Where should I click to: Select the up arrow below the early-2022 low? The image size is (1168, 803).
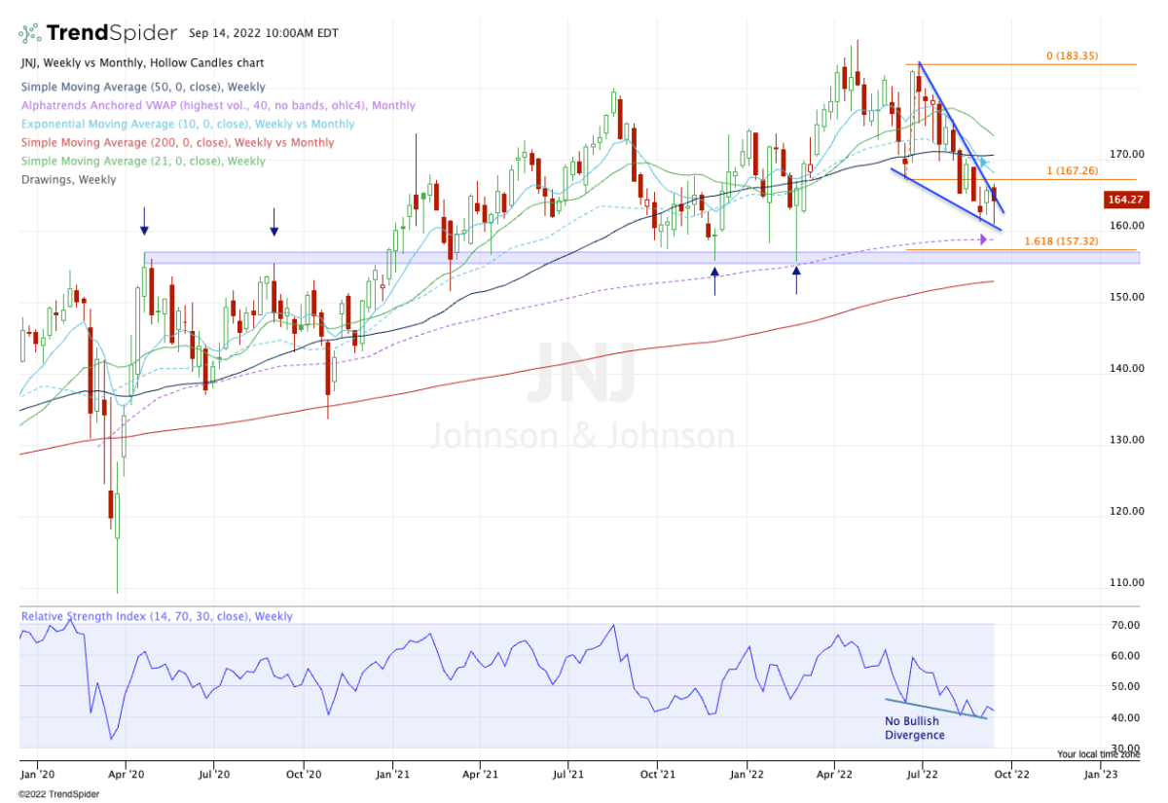796,280
